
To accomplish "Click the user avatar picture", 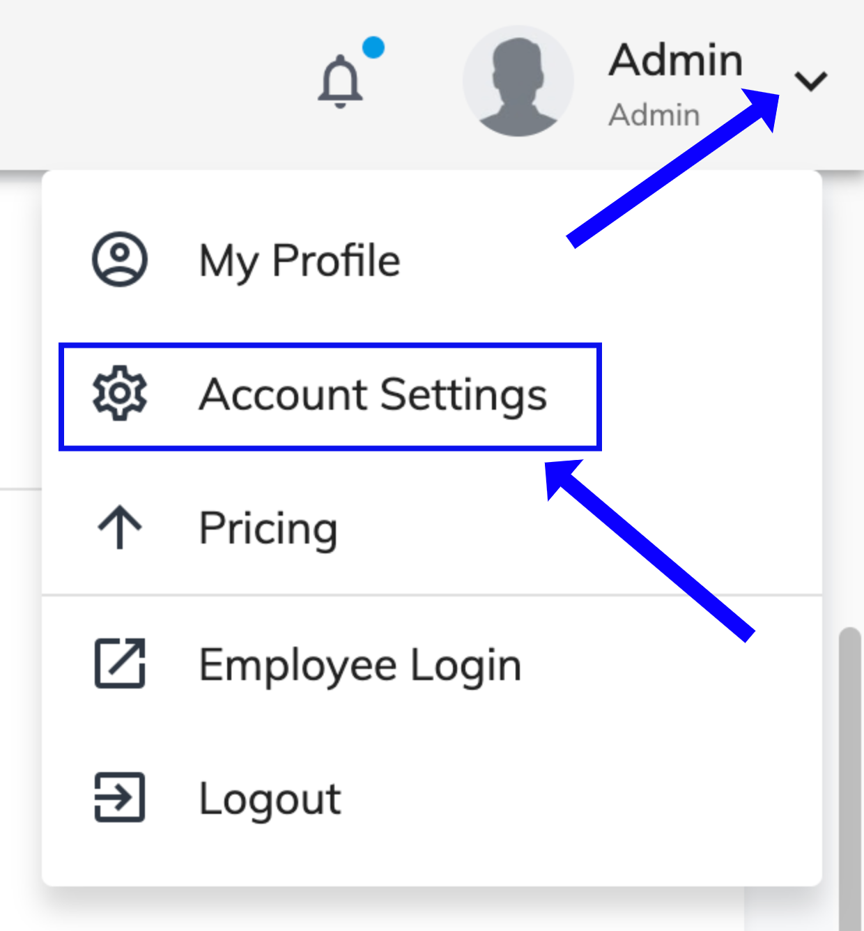I will click(519, 80).
